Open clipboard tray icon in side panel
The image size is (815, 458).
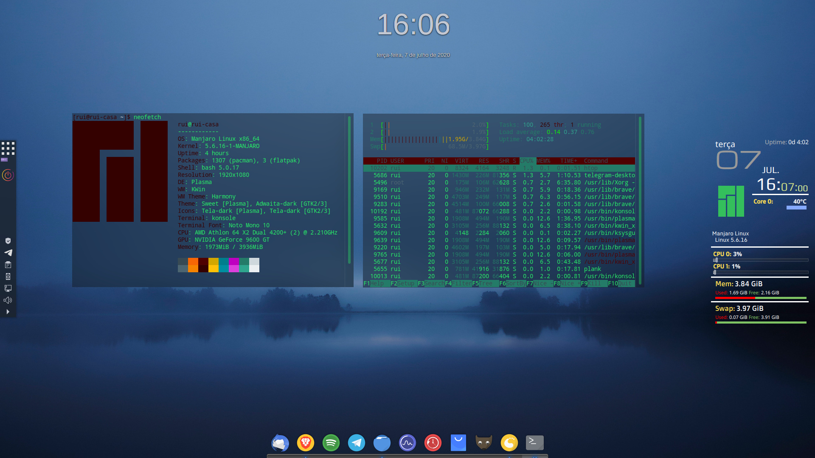8,265
